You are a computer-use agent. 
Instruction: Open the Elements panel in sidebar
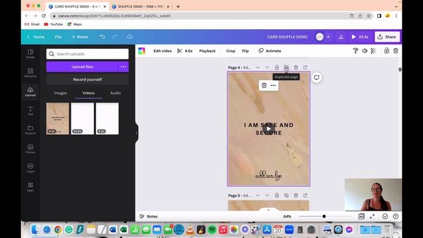[x=30, y=73]
